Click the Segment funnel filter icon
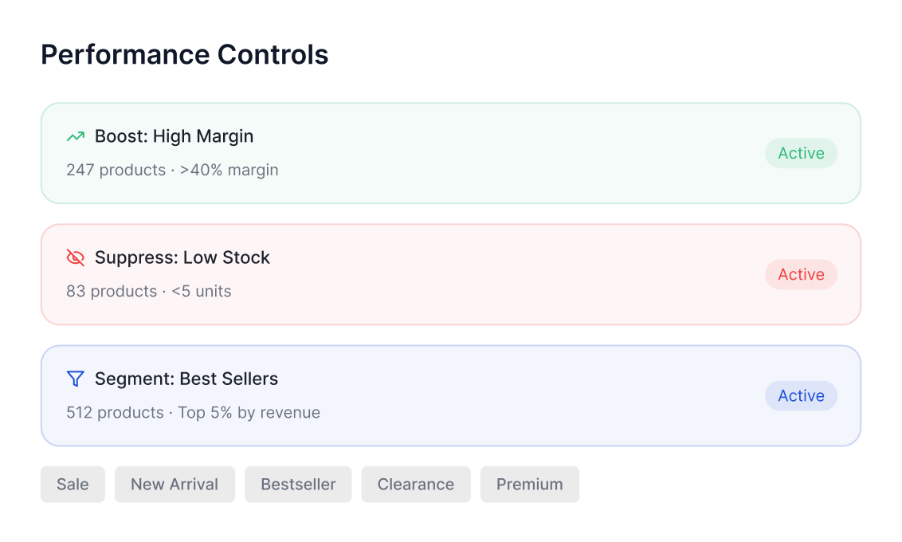902x542 pixels. click(76, 379)
